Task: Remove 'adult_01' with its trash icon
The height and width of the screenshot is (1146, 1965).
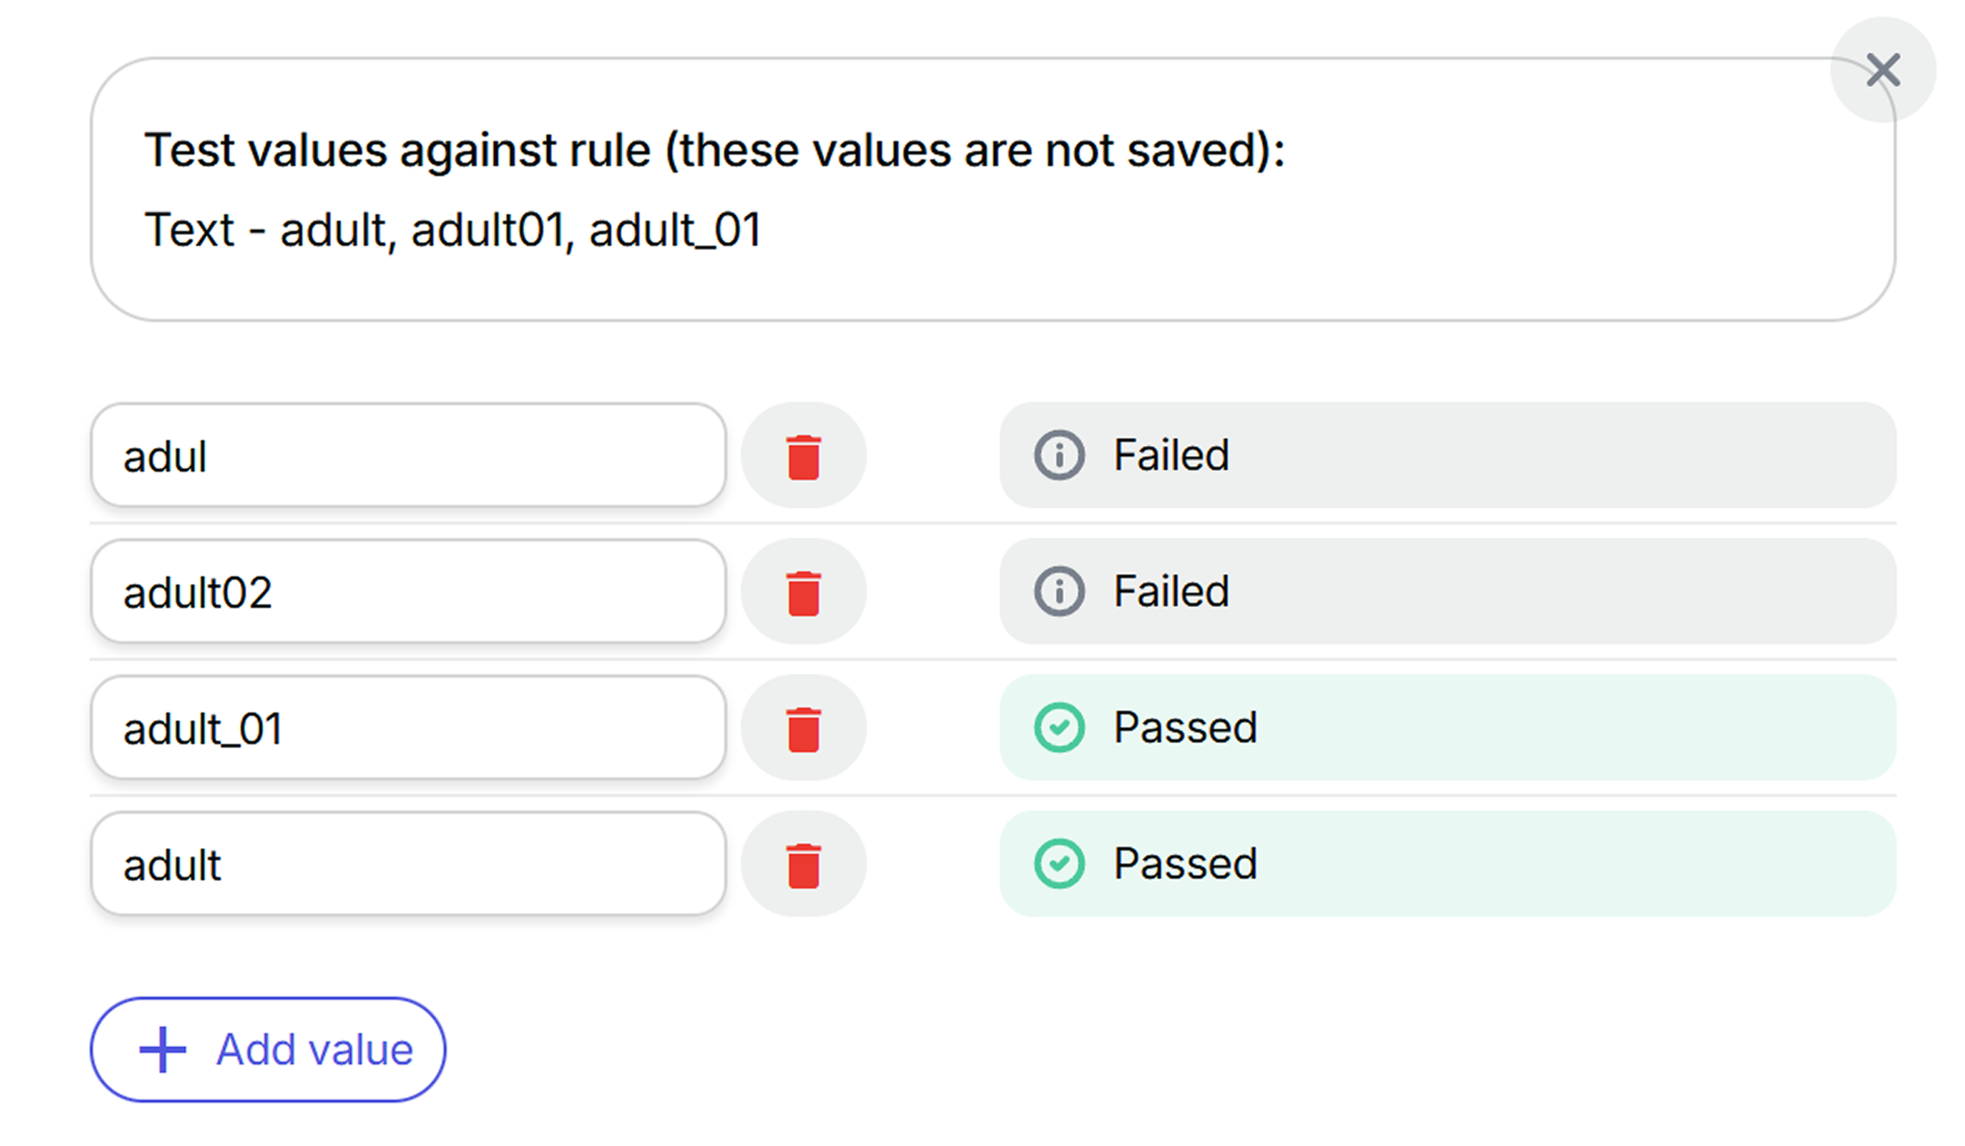Action: click(802, 727)
